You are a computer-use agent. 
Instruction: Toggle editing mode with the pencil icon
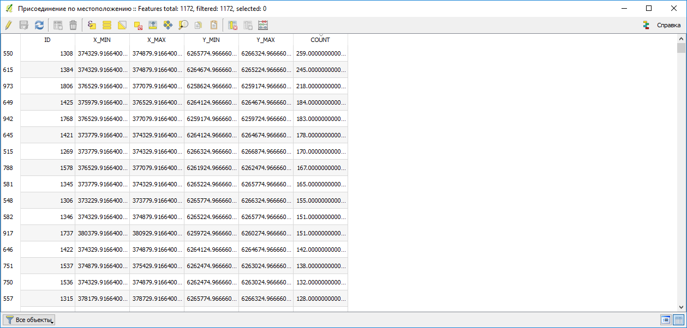click(x=8, y=25)
